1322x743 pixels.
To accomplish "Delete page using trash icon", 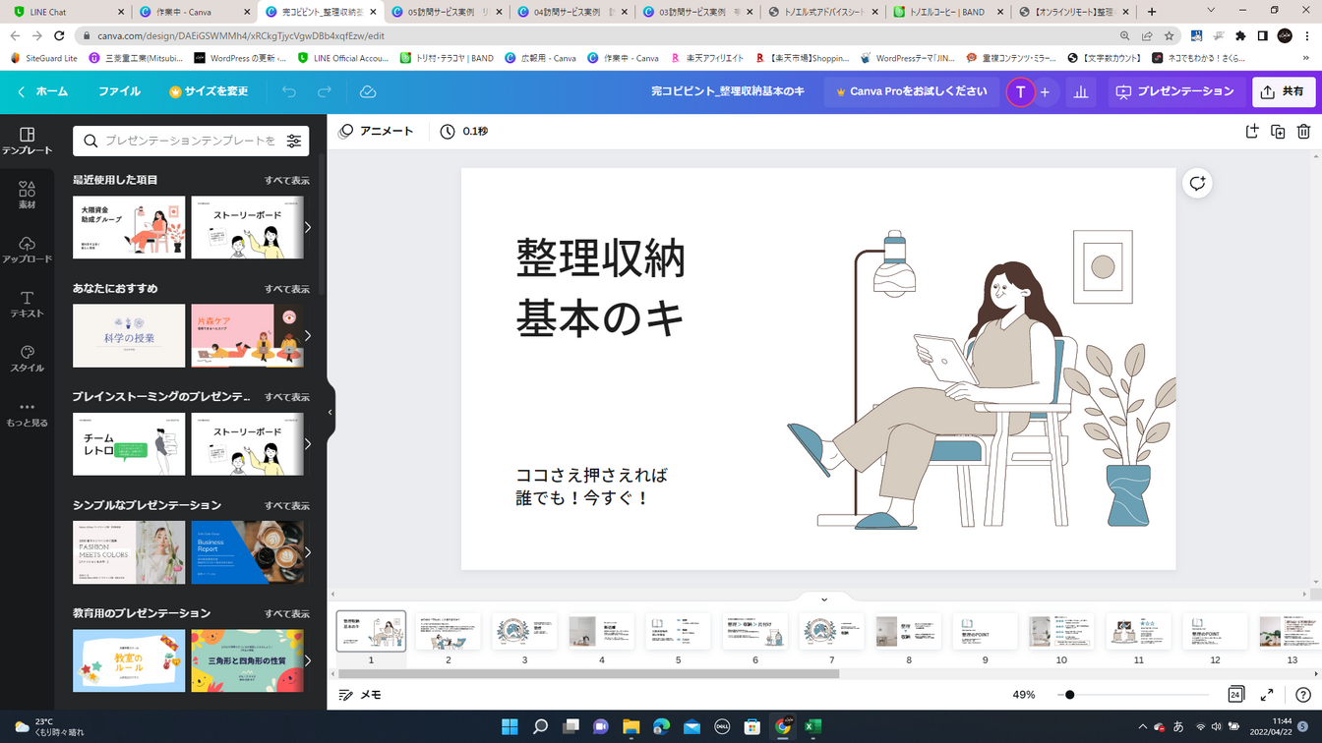I will (x=1303, y=132).
